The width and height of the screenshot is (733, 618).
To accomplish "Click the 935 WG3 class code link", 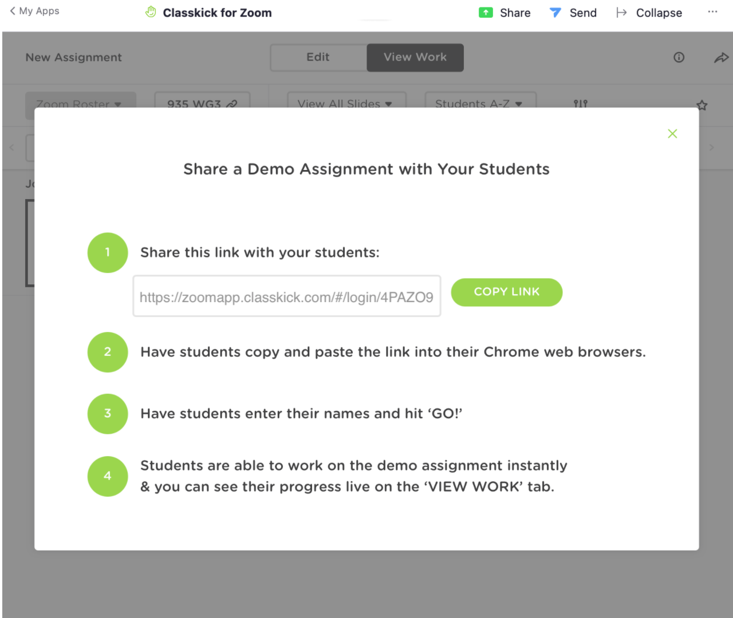I will tap(202, 103).
